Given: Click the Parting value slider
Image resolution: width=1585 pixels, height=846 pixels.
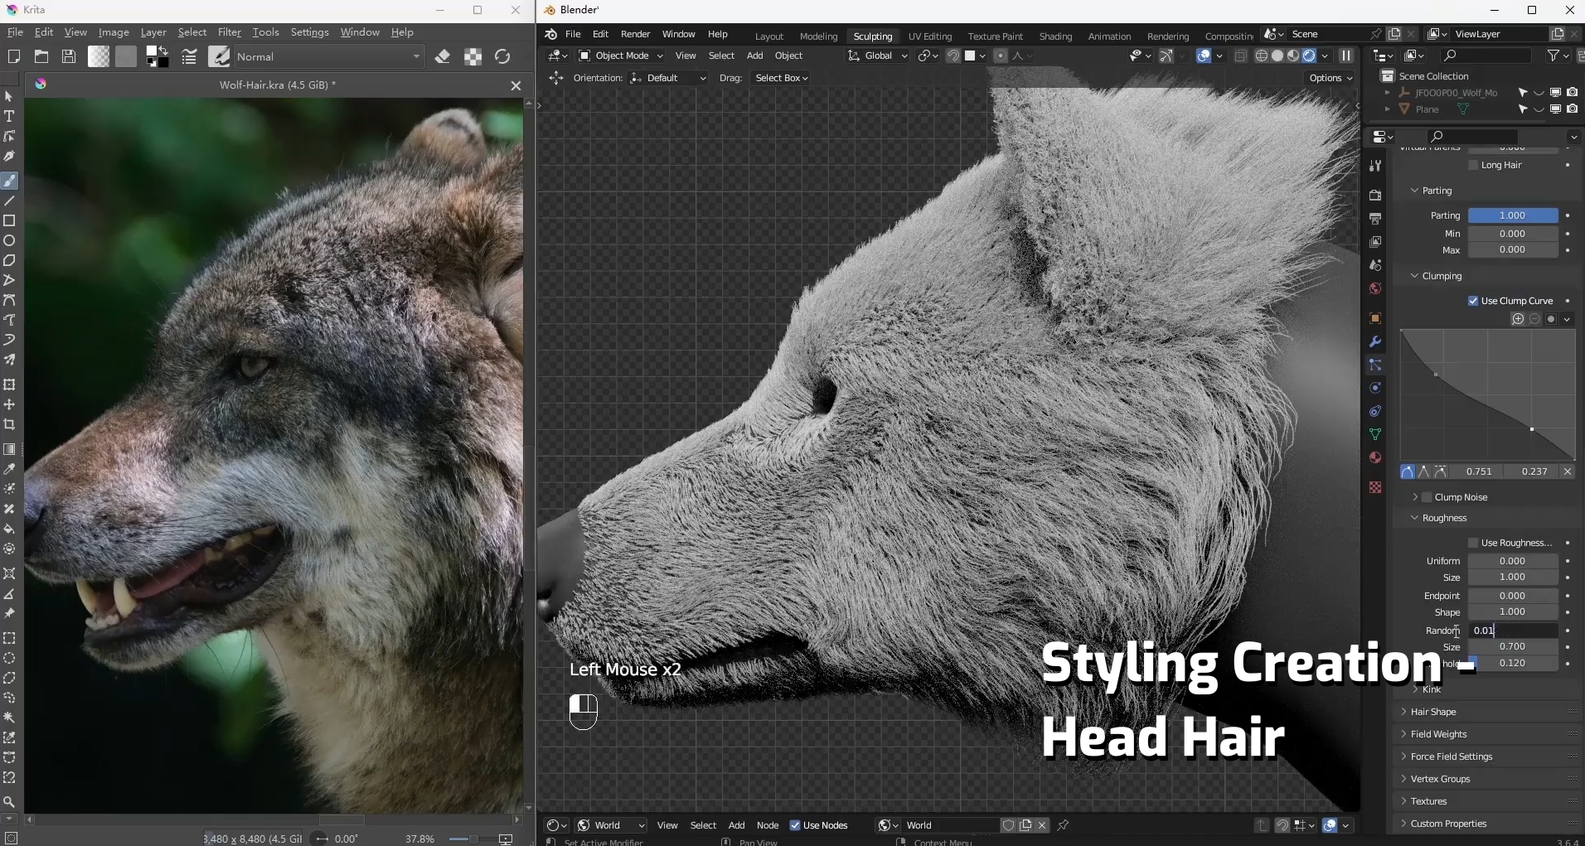Looking at the screenshot, I should click(x=1512, y=215).
